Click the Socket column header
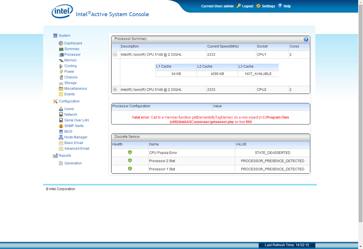This screenshot has height=249, width=363. [x=273, y=47]
